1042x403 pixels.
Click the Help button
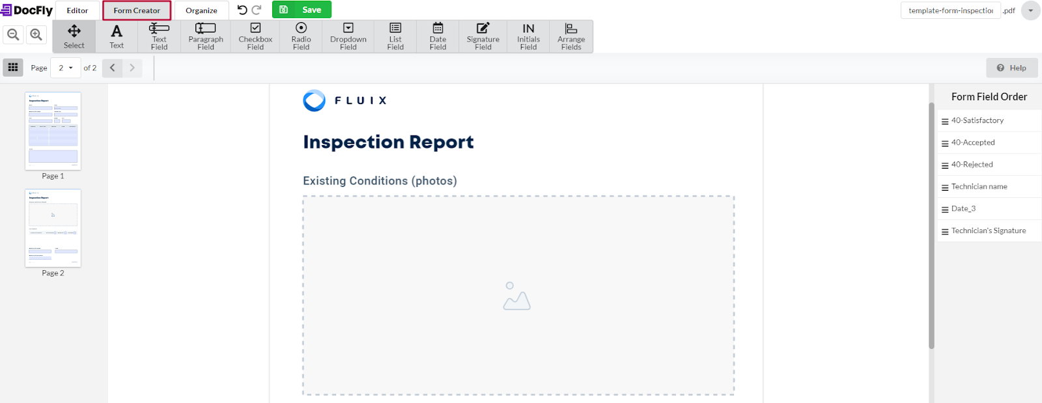[1011, 68]
